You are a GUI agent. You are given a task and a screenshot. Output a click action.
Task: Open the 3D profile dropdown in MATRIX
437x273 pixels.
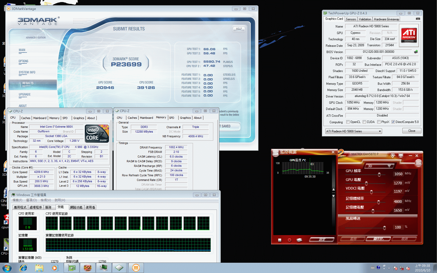click(x=379, y=166)
